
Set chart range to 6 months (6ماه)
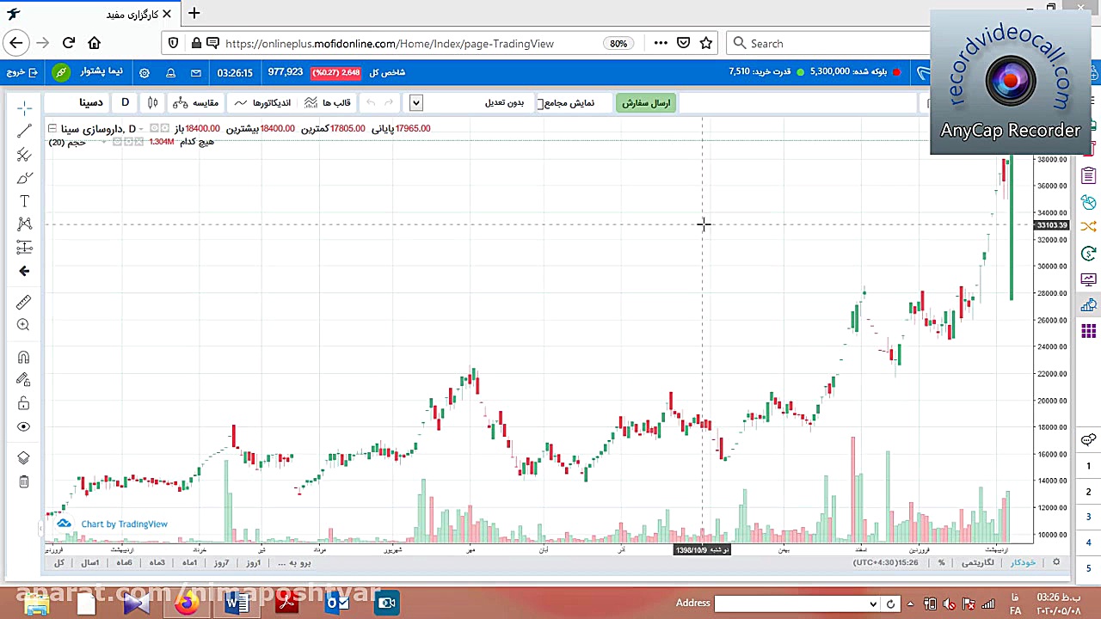click(124, 563)
